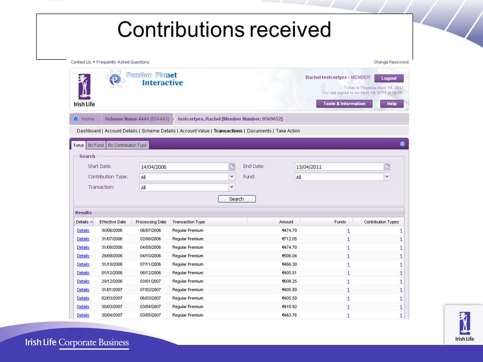Image resolution: width=483 pixels, height=362 pixels.
Task: Open Details for 31/07/2006 transaction
Action: click(83, 239)
